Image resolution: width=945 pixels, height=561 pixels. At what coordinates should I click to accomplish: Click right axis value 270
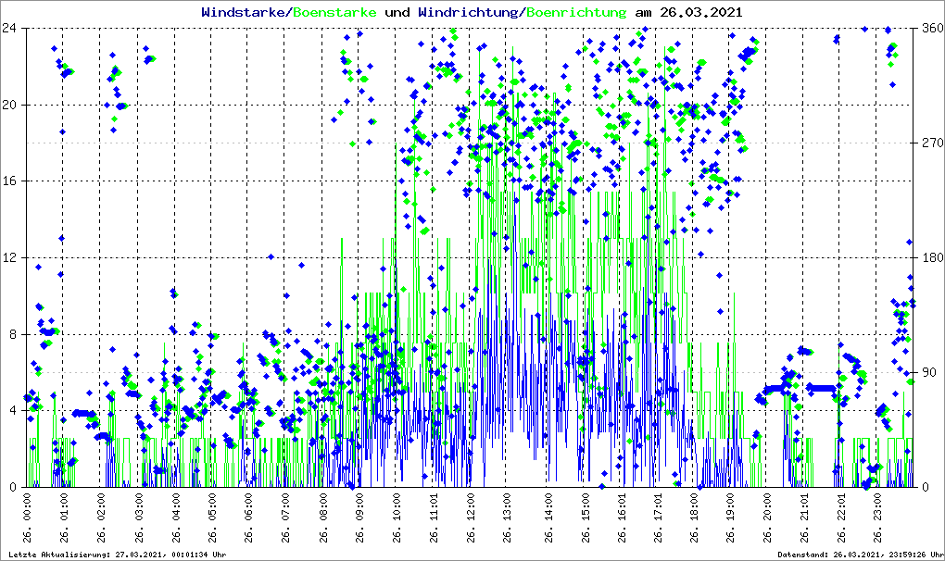tap(933, 143)
